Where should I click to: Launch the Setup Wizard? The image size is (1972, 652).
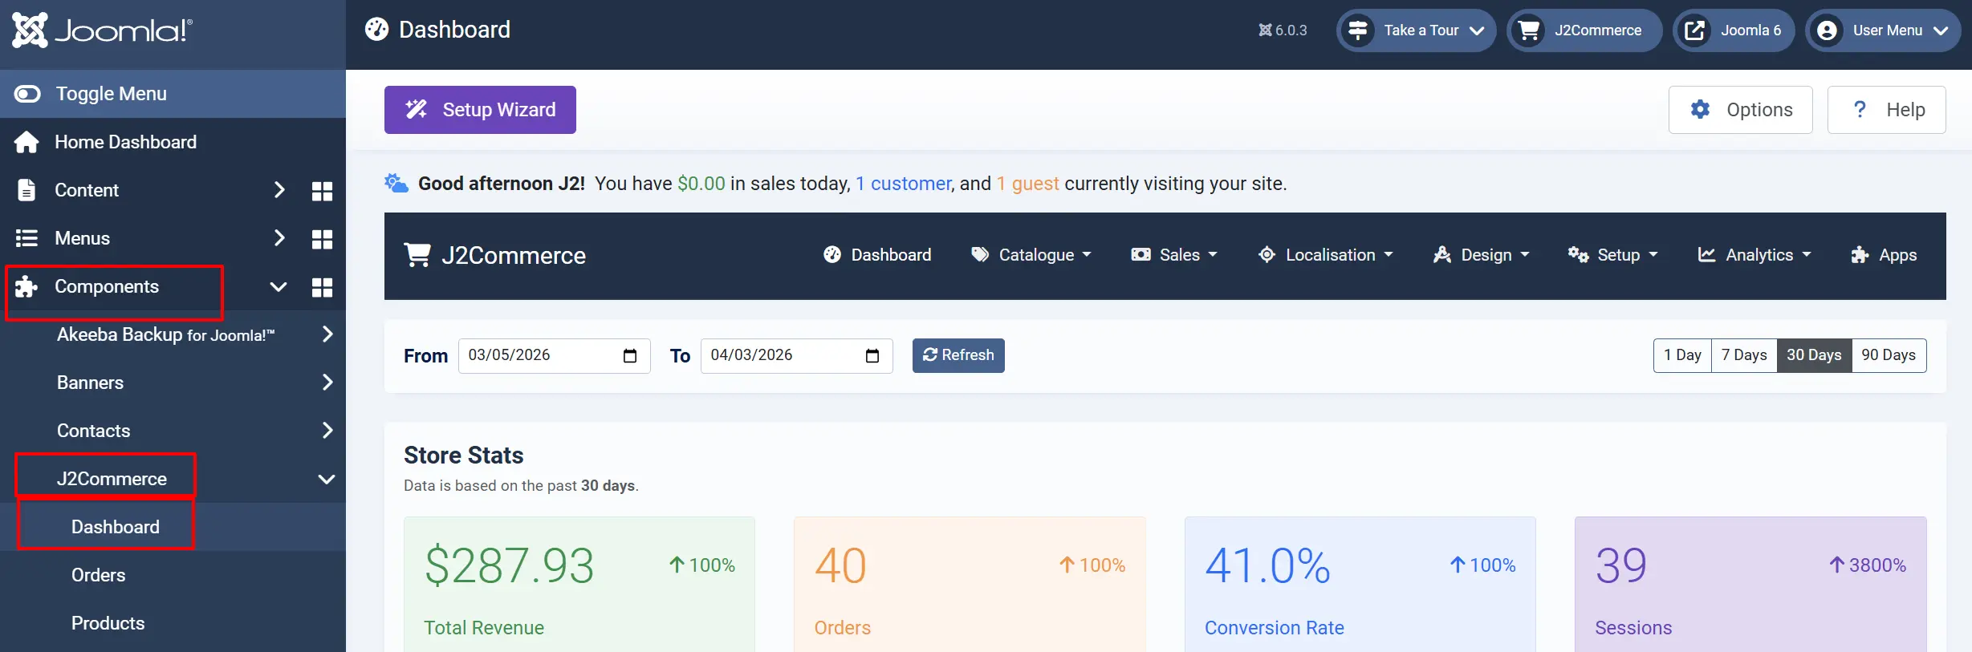pos(480,110)
